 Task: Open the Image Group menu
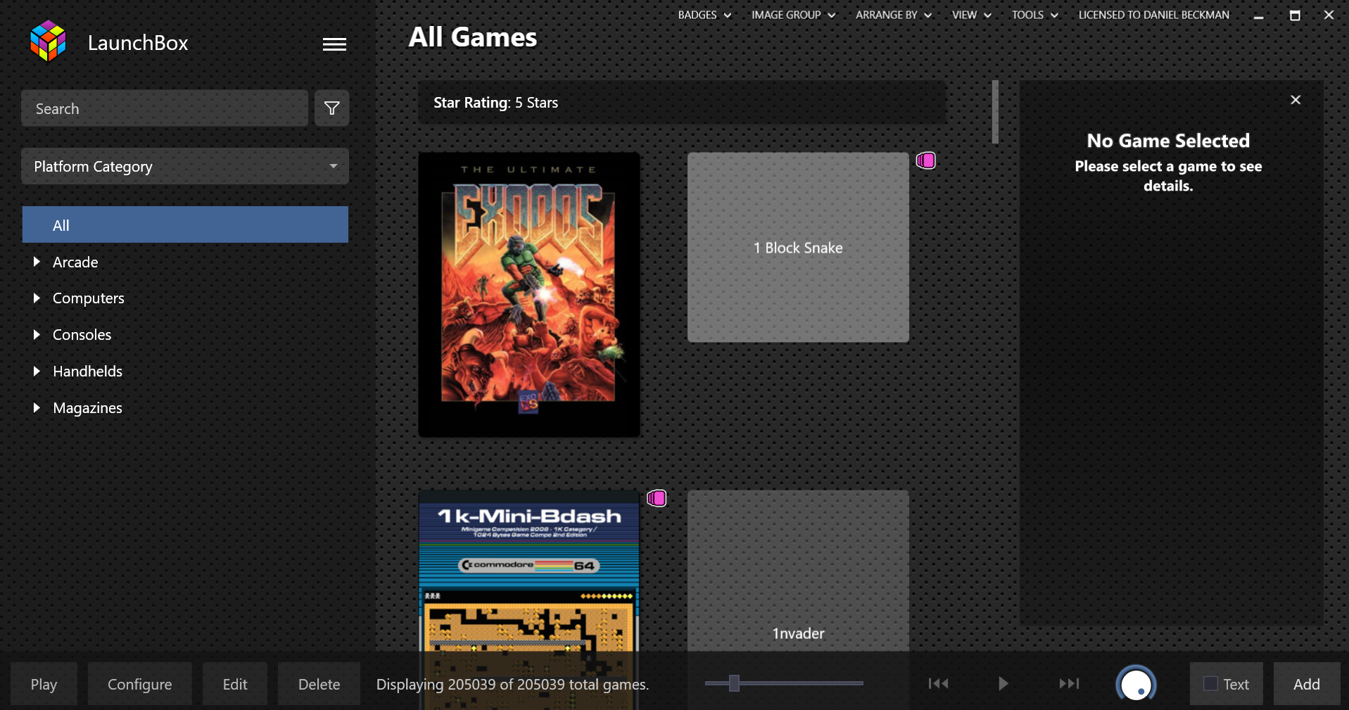point(793,15)
